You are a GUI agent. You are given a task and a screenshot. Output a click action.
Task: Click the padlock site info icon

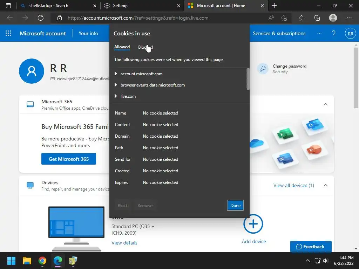tap(60, 18)
